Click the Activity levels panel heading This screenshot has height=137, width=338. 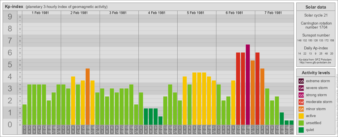pos(316,73)
